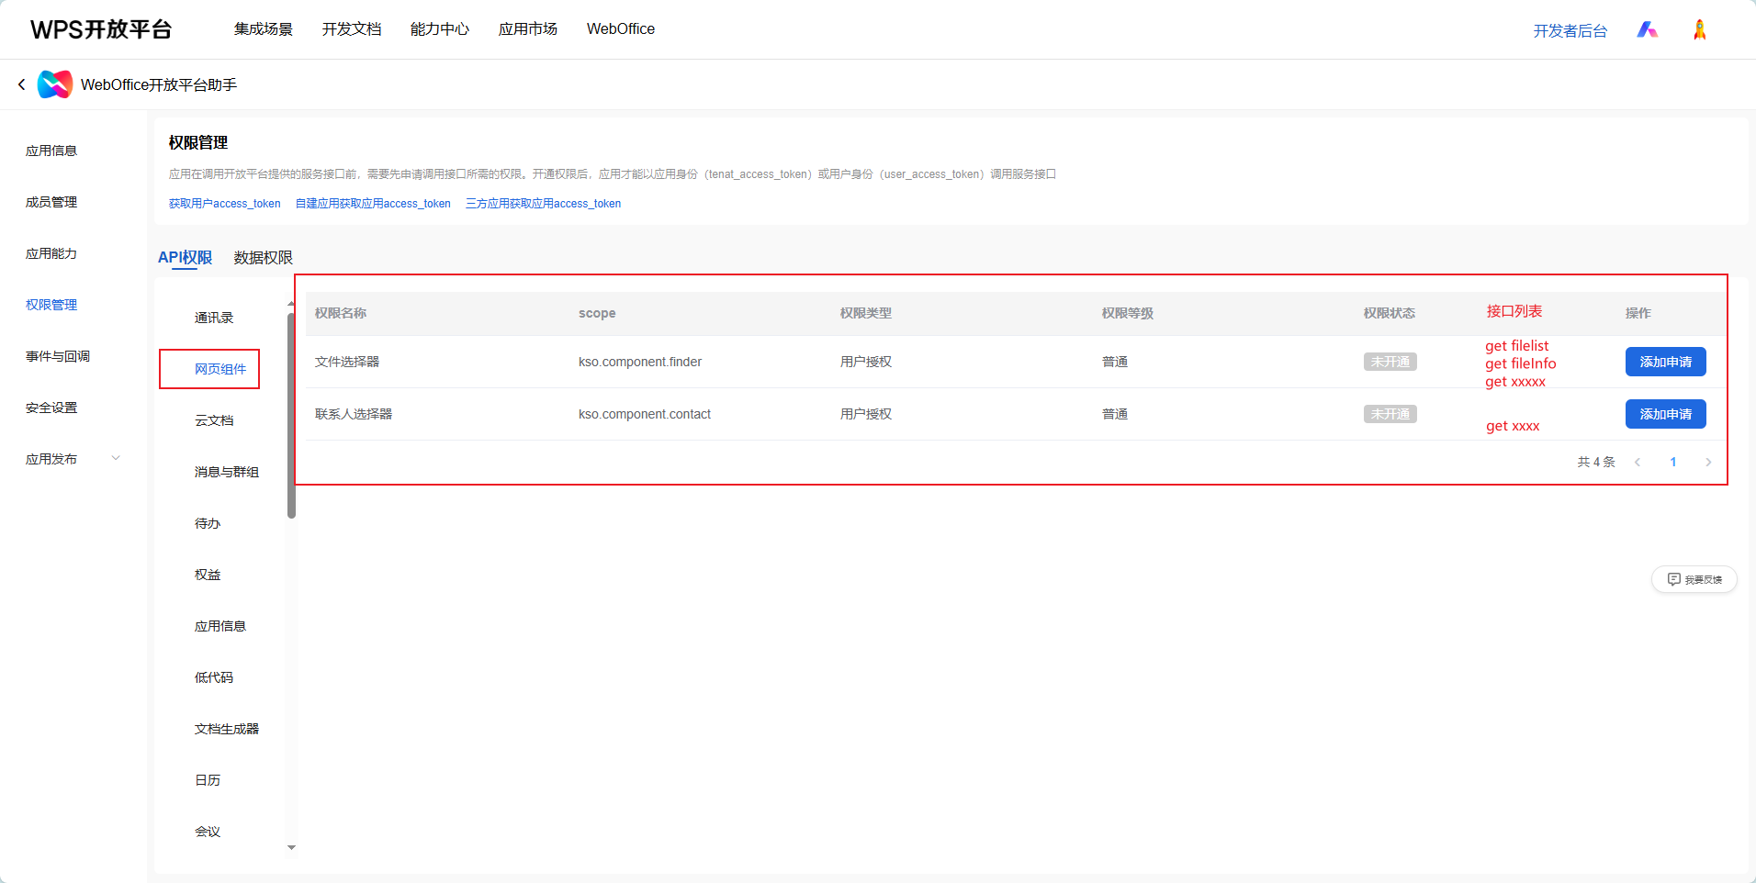Select 安全设置 in the left sidebar

click(x=51, y=407)
